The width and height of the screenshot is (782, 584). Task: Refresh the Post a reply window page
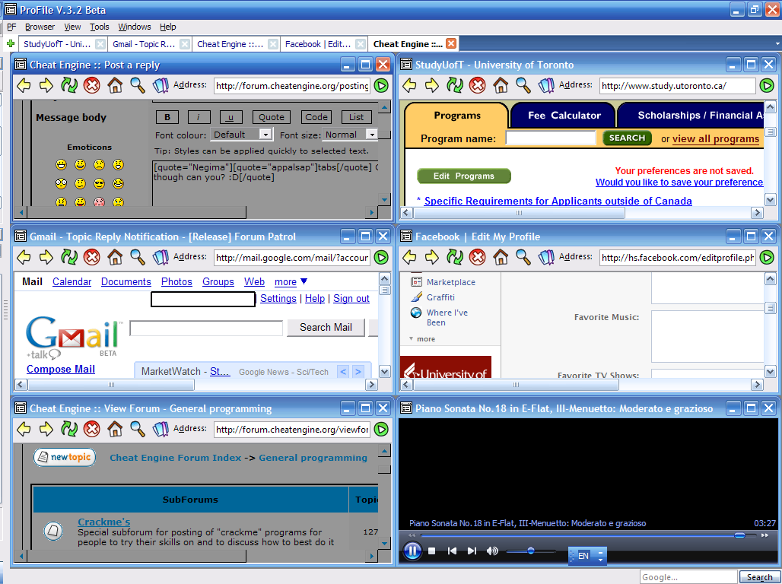coord(68,86)
